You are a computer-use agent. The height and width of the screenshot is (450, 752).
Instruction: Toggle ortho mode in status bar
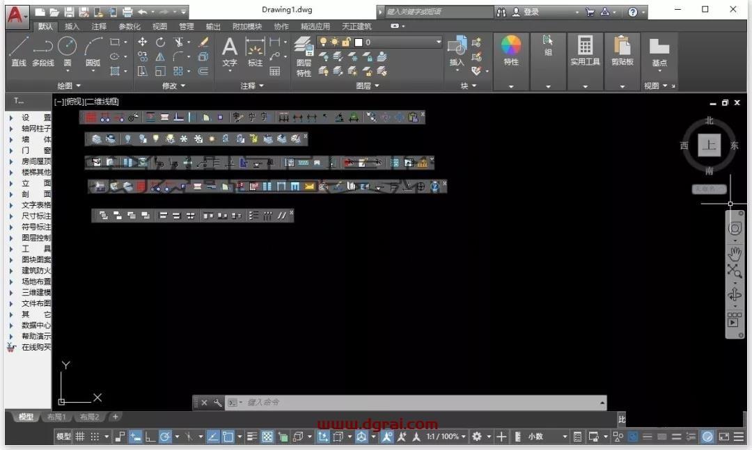click(x=150, y=437)
